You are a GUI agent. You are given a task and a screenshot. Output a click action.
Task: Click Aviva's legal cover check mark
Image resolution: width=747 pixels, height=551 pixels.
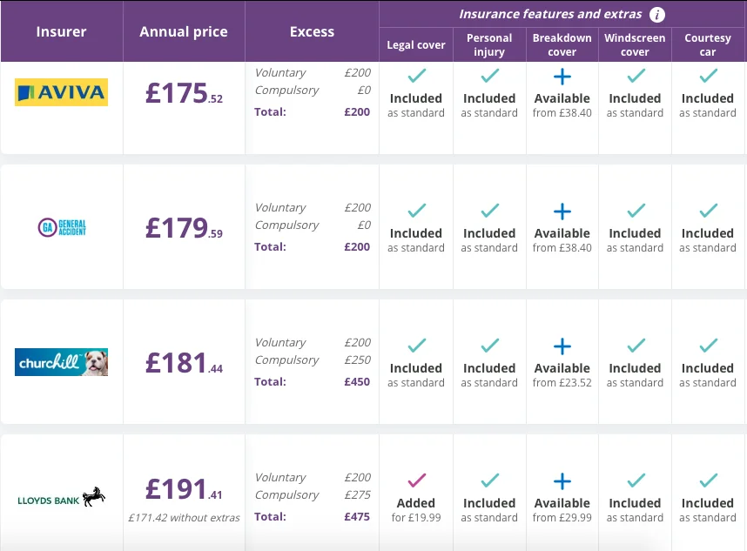[x=417, y=75]
